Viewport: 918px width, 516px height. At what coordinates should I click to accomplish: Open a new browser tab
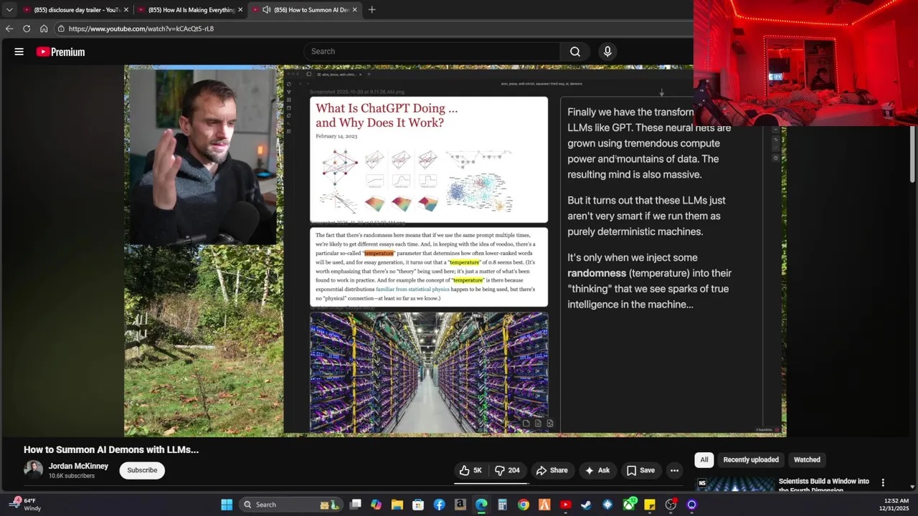point(372,10)
